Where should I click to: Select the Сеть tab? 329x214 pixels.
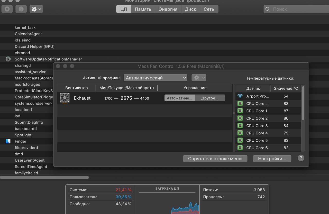point(209,9)
